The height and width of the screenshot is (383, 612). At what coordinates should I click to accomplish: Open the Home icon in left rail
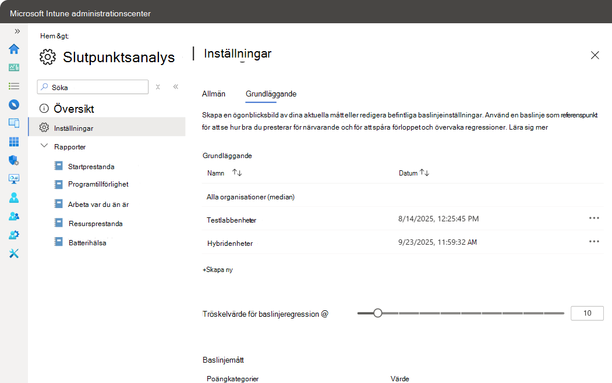coord(14,49)
